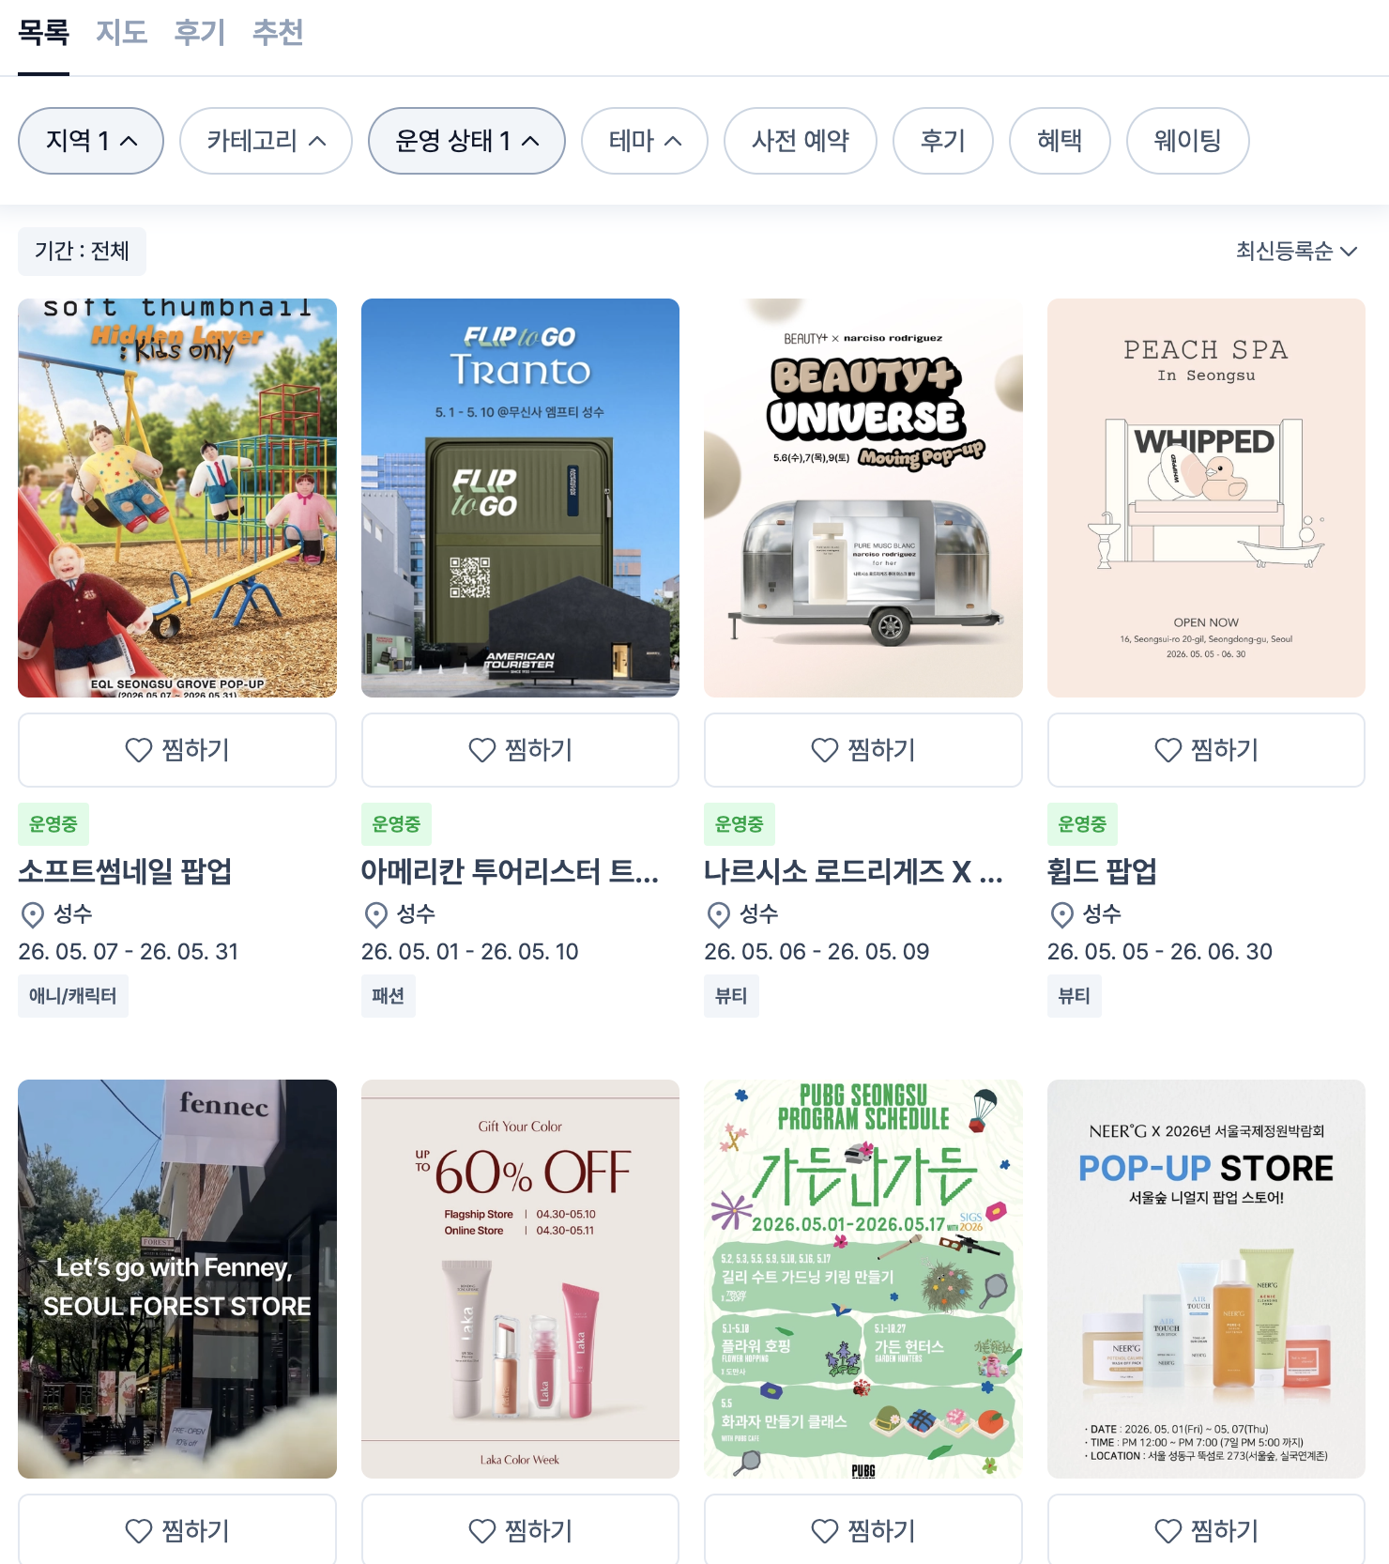Open the Laka 60% OFF poster
Image resolution: width=1389 pixels, height=1564 pixels.
click(x=520, y=1279)
